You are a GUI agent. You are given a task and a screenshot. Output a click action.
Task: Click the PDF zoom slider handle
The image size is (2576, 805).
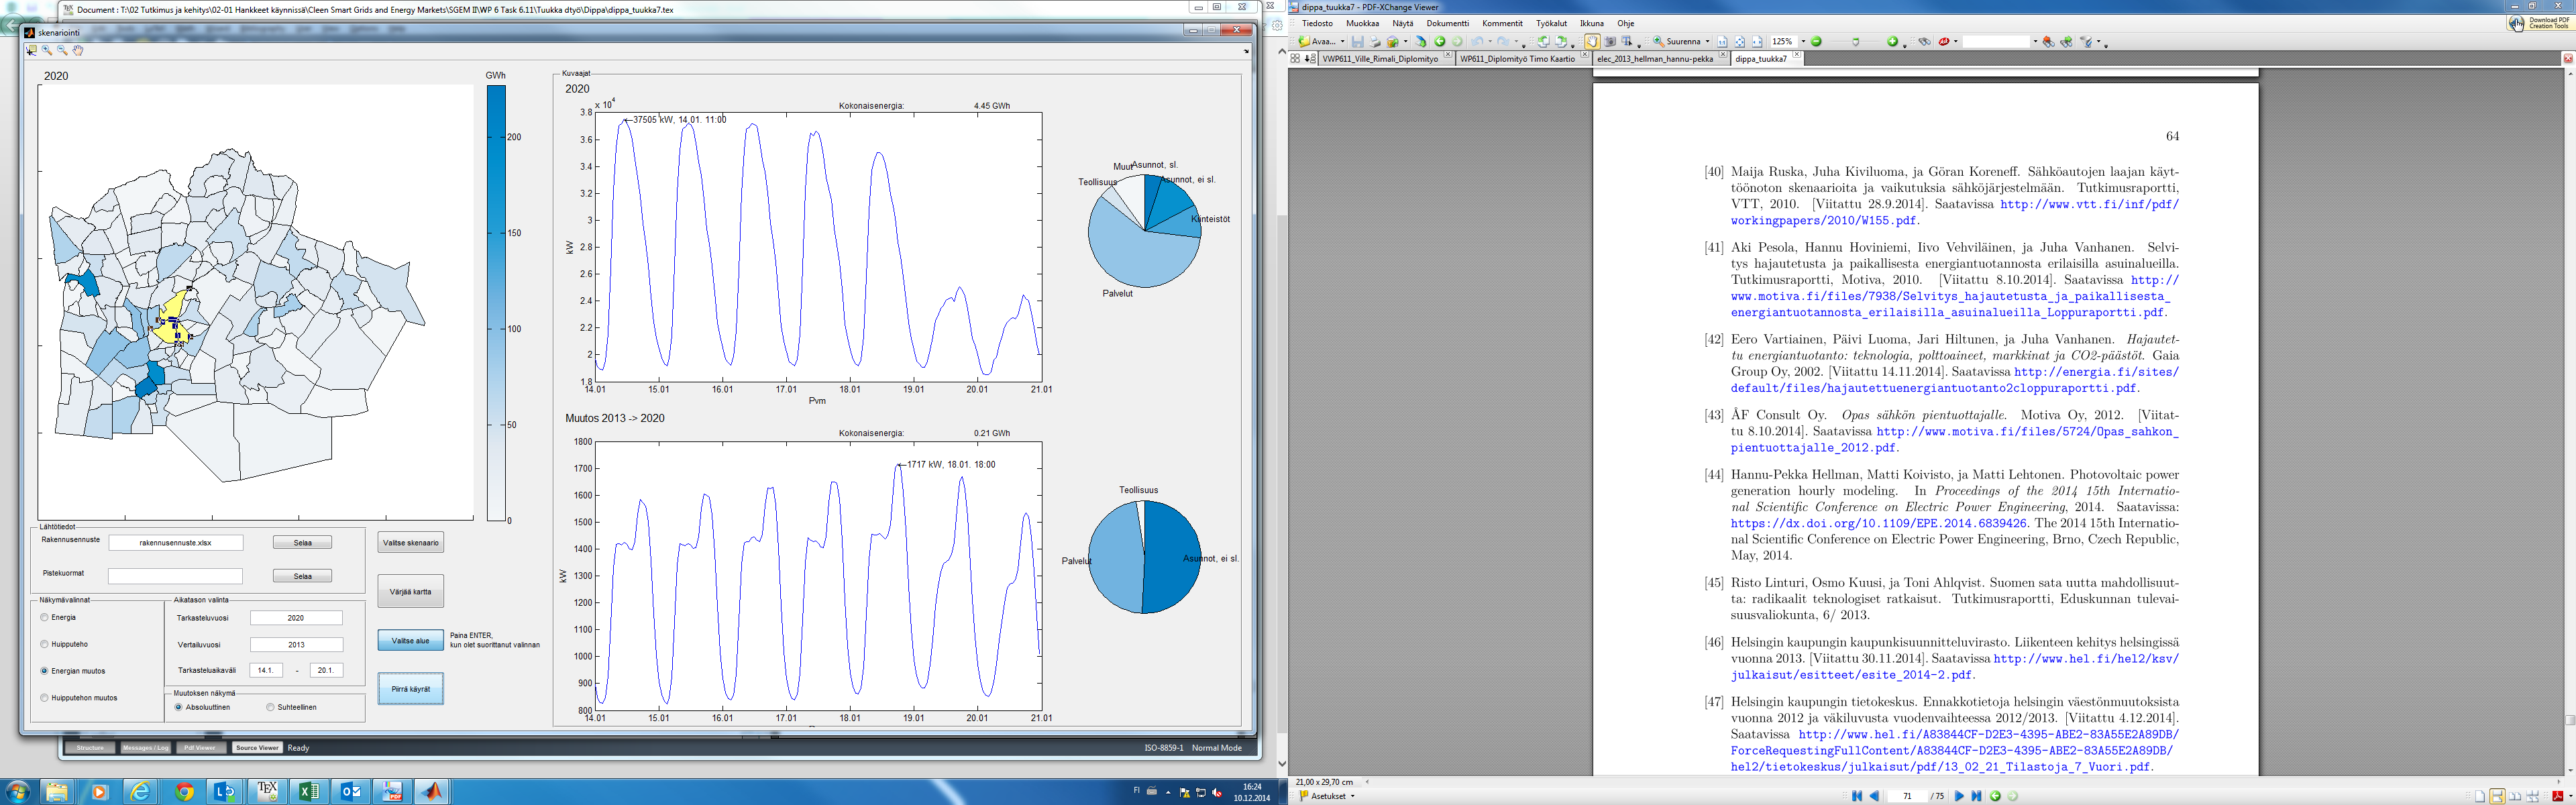pos(1856,42)
